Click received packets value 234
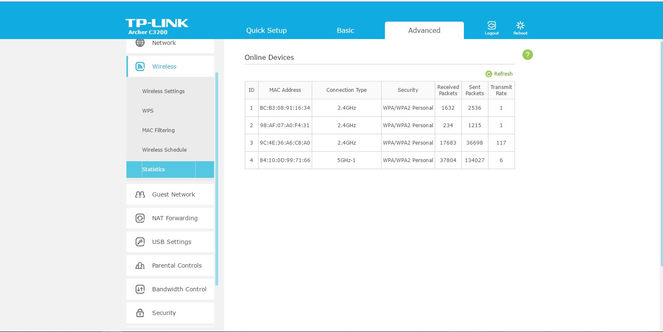This screenshot has width=663, height=332. tap(448, 125)
